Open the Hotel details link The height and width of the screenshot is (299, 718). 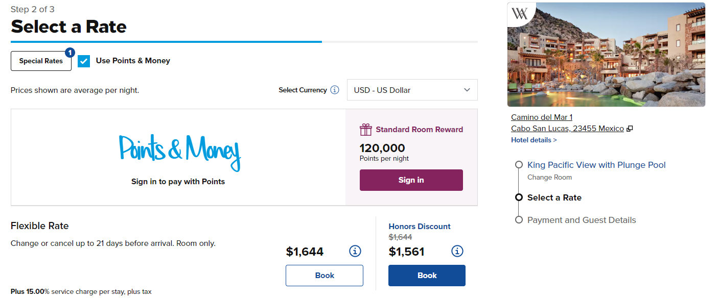(x=534, y=139)
